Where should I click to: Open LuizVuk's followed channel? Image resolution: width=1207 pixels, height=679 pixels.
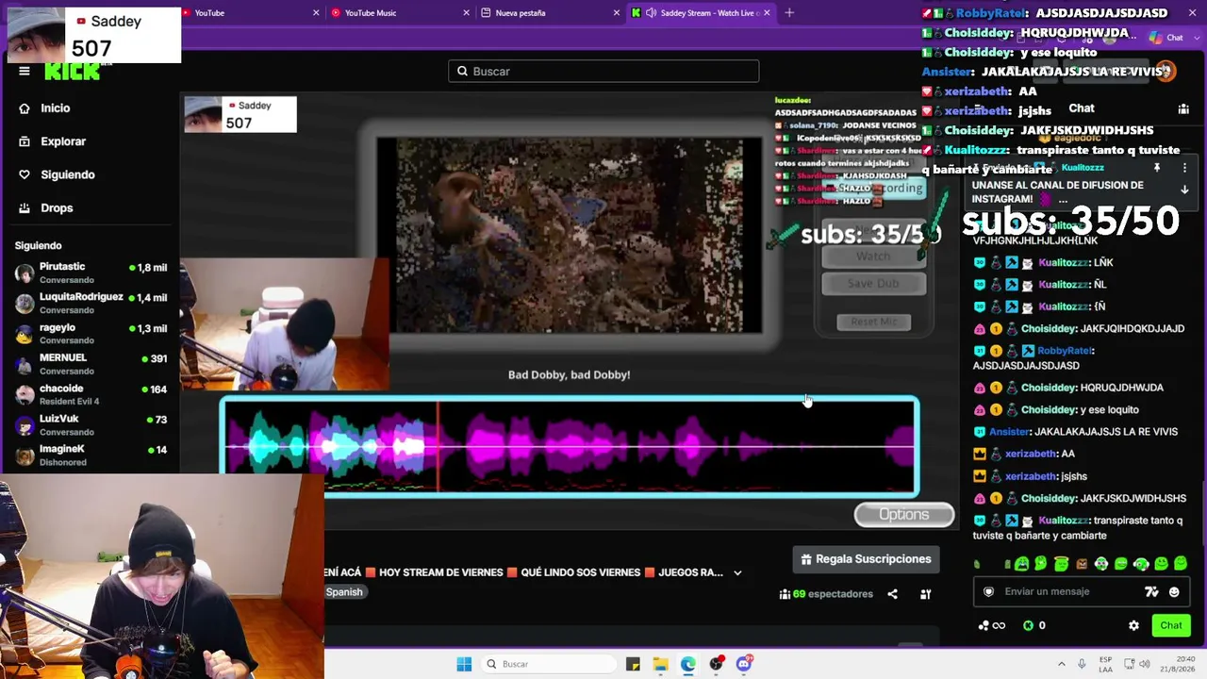[x=91, y=424]
